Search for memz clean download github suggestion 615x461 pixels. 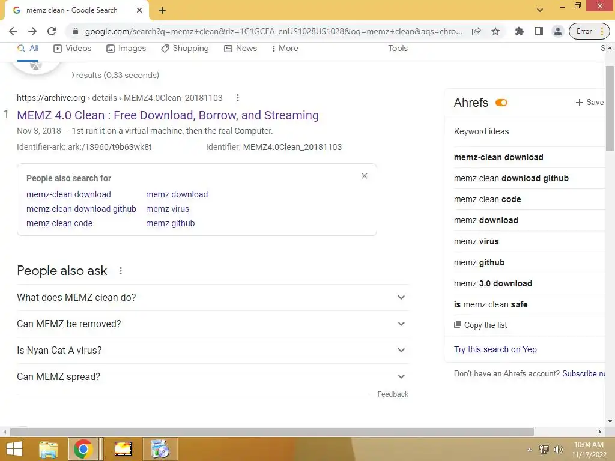tap(81, 209)
